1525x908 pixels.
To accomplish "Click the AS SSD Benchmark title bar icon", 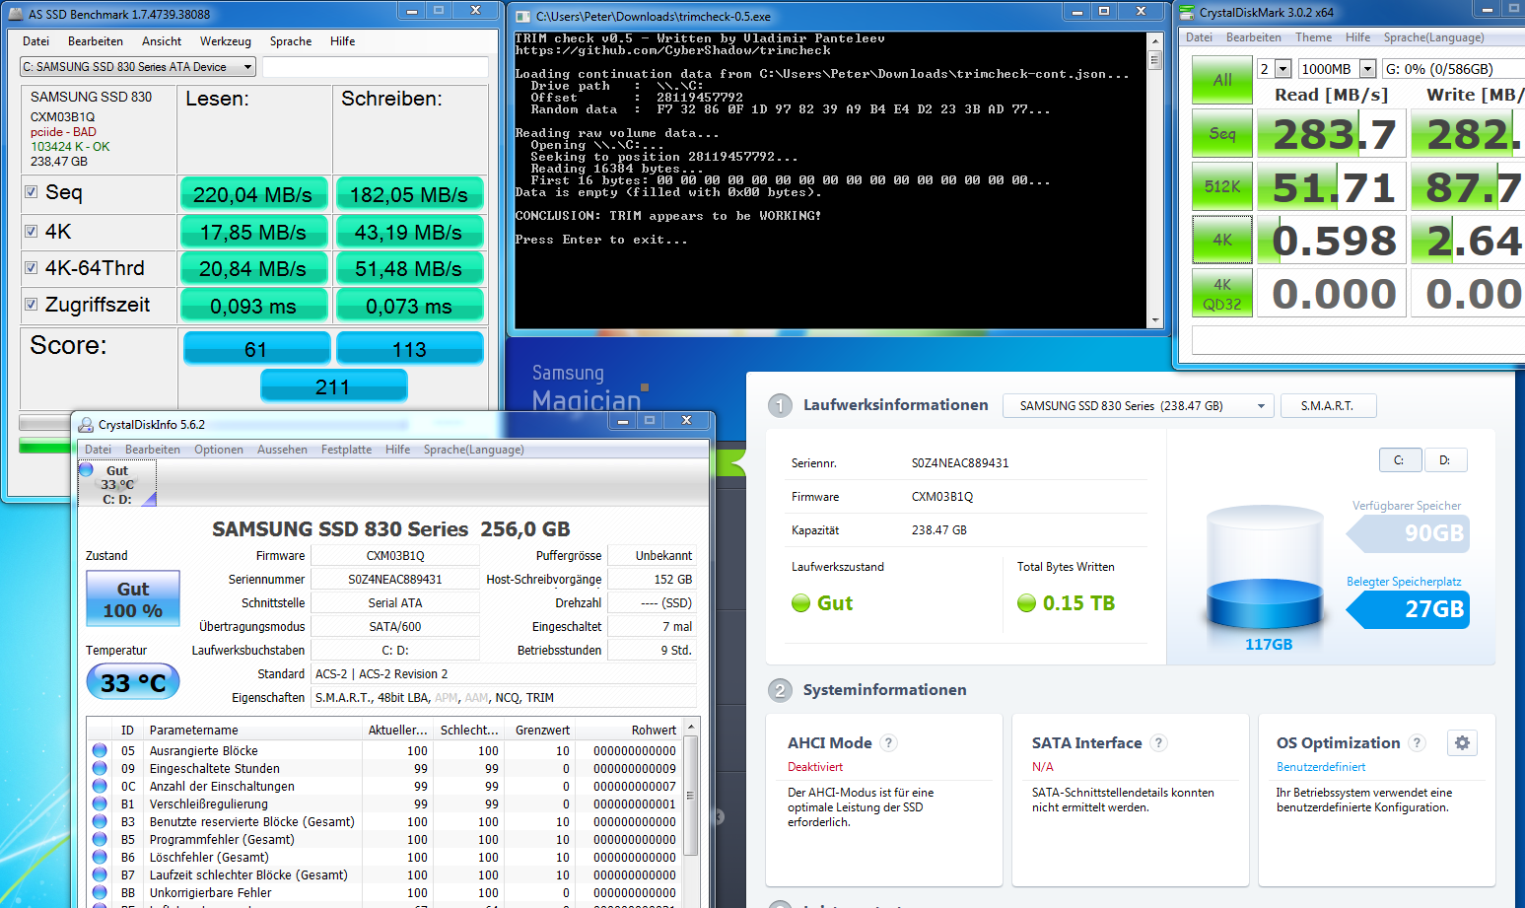I will point(16,14).
